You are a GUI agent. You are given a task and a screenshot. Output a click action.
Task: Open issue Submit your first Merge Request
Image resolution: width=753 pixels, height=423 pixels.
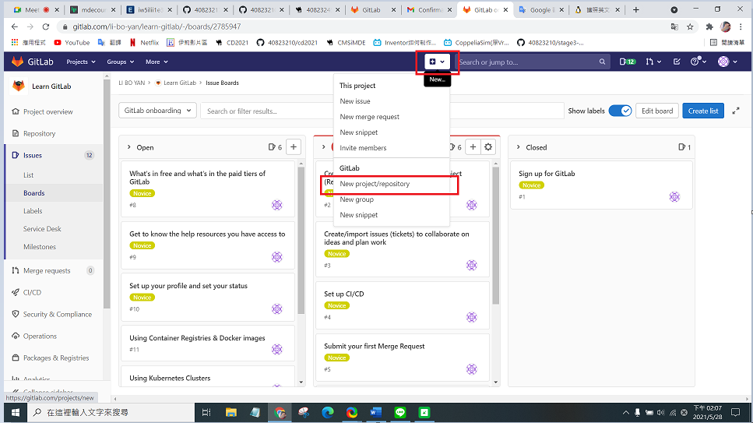[x=374, y=346]
